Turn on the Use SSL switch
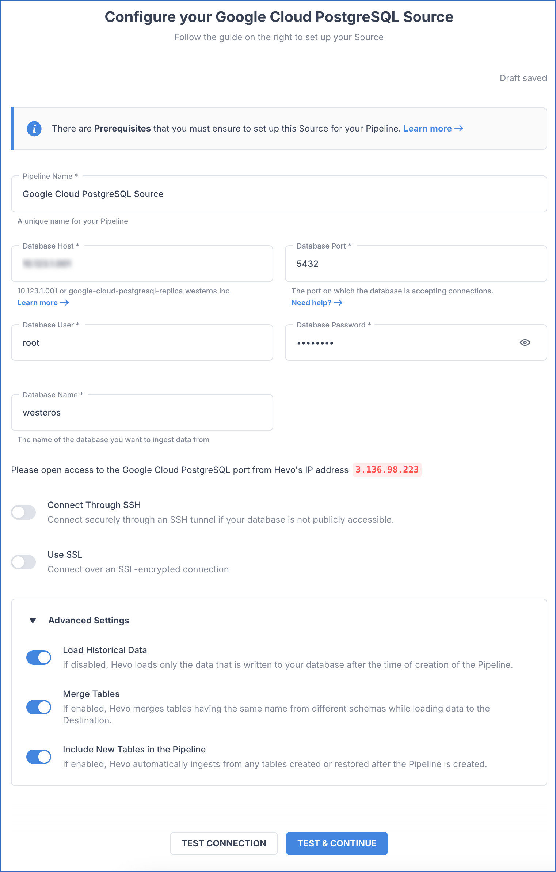 (x=23, y=562)
